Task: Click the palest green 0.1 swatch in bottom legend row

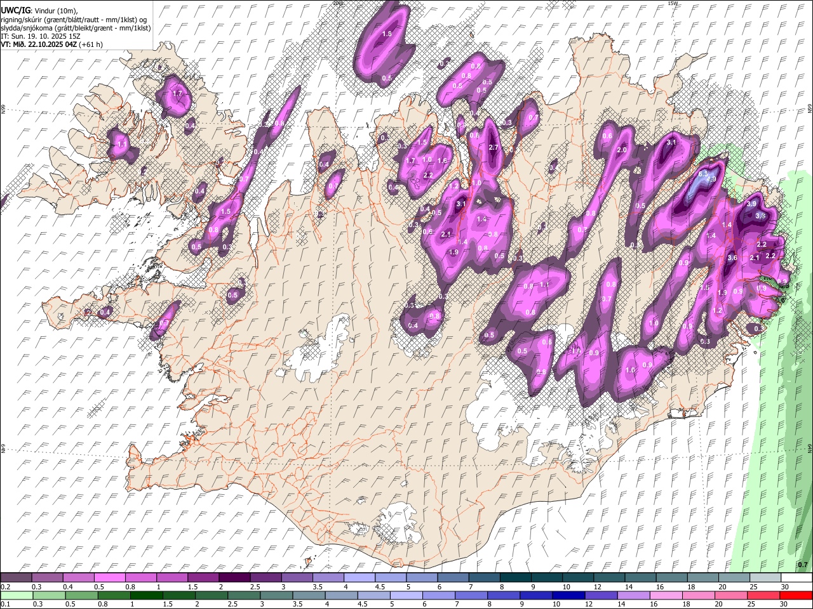Action: [x=17, y=595]
